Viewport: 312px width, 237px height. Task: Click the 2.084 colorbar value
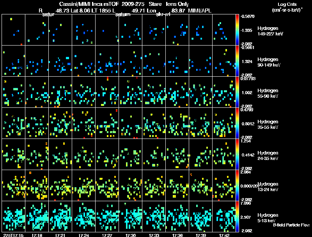pos(246,172)
